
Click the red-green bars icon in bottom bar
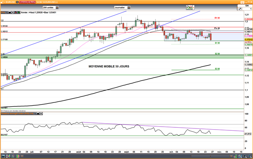18,156
